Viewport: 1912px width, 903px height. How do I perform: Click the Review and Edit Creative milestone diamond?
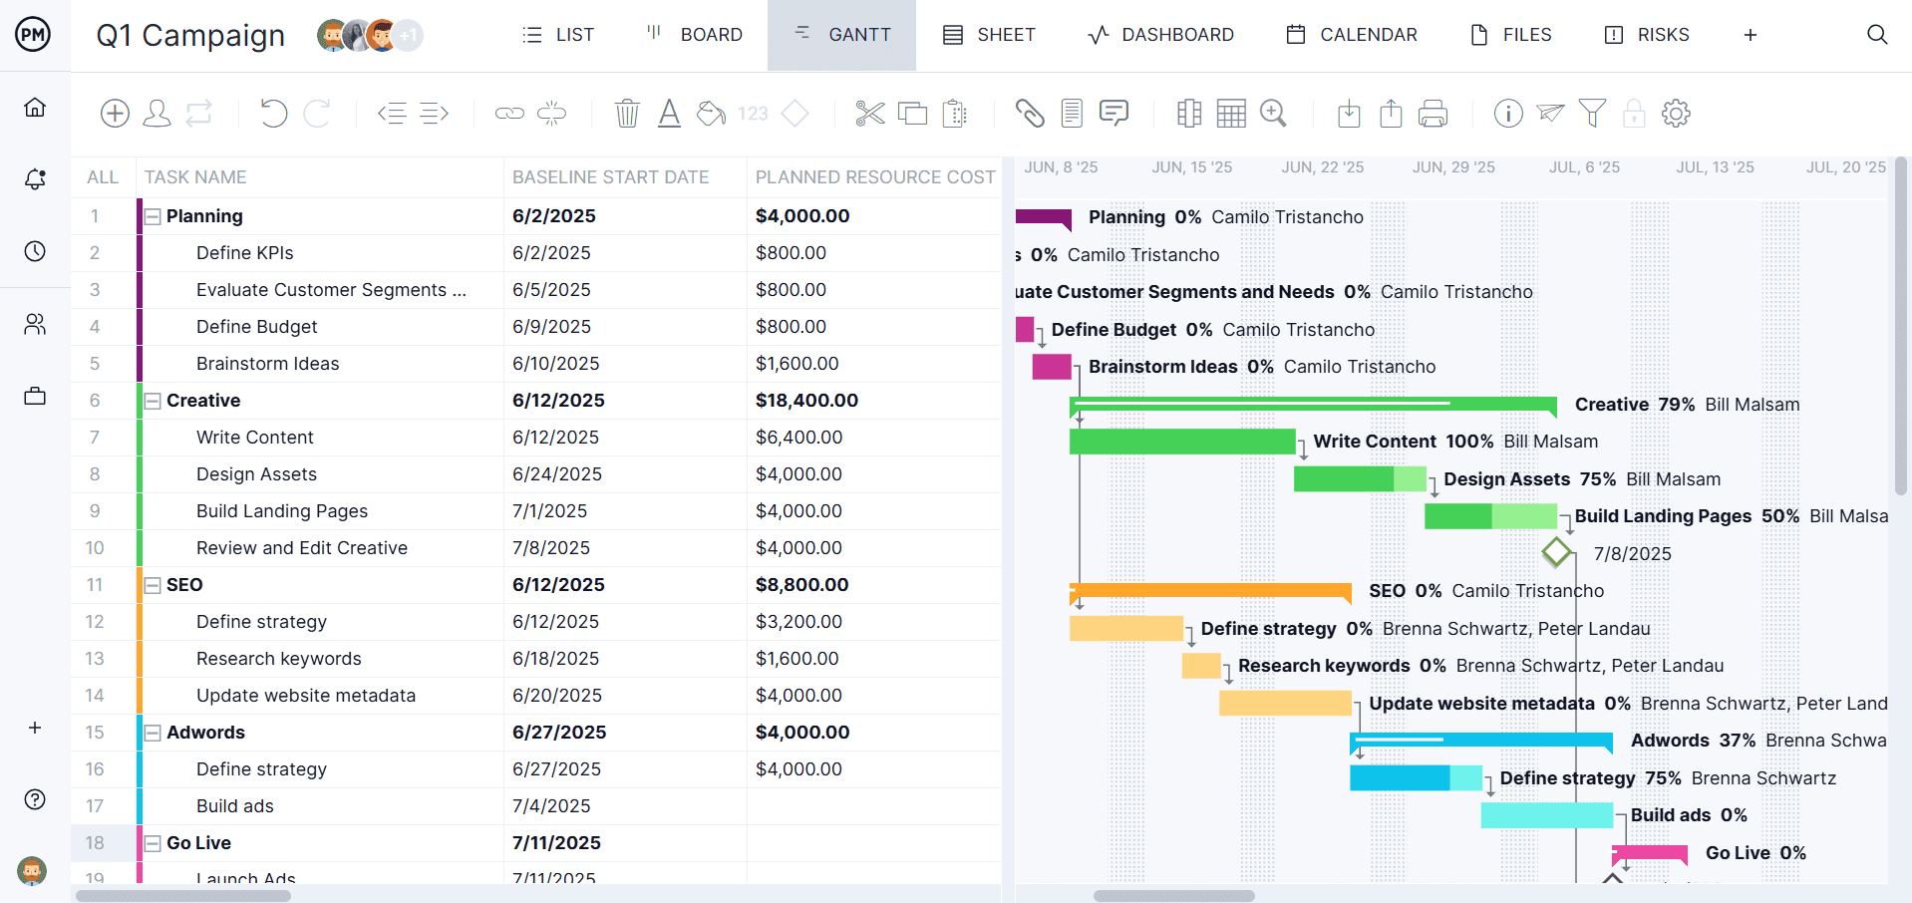[1556, 552]
